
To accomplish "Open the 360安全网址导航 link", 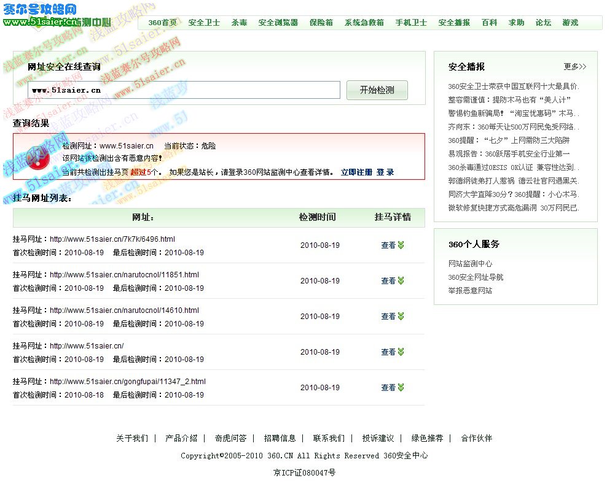I will click(x=476, y=277).
